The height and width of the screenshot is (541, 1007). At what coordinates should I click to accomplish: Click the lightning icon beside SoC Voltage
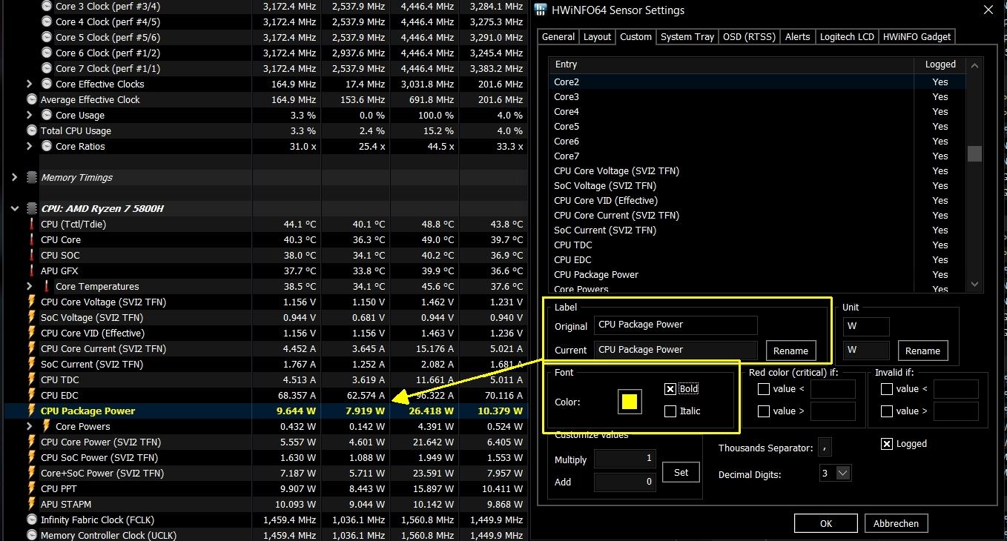pos(31,317)
